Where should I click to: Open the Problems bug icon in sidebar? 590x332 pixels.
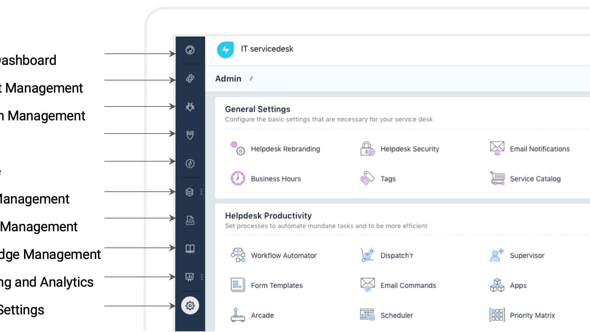point(190,107)
